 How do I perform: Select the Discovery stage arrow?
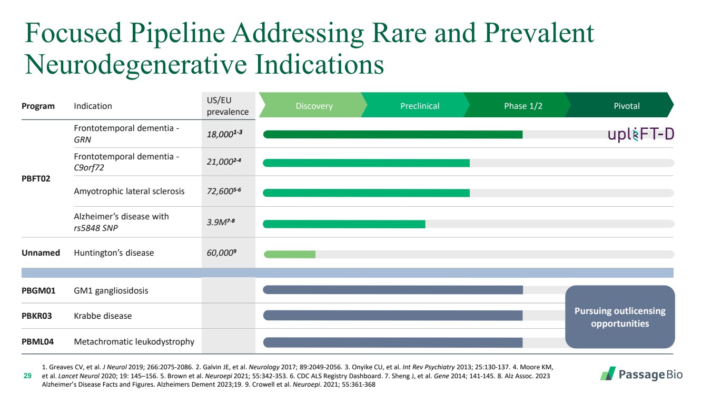(313, 106)
